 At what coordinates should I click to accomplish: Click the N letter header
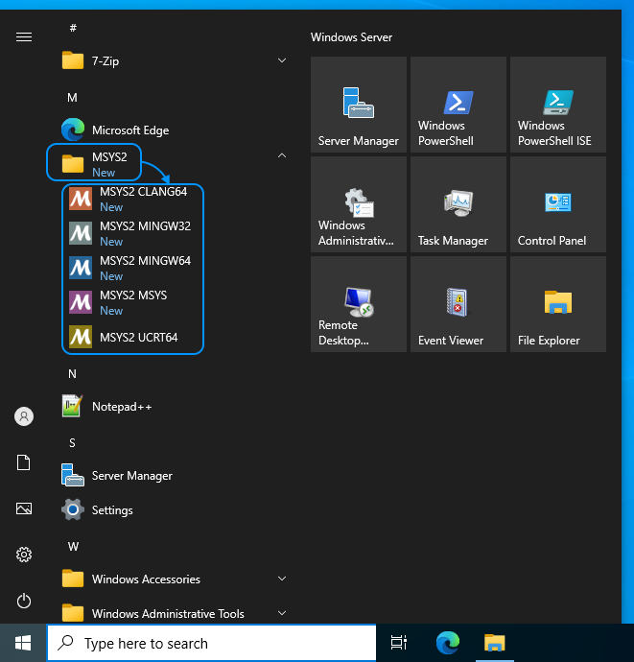(x=72, y=373)
